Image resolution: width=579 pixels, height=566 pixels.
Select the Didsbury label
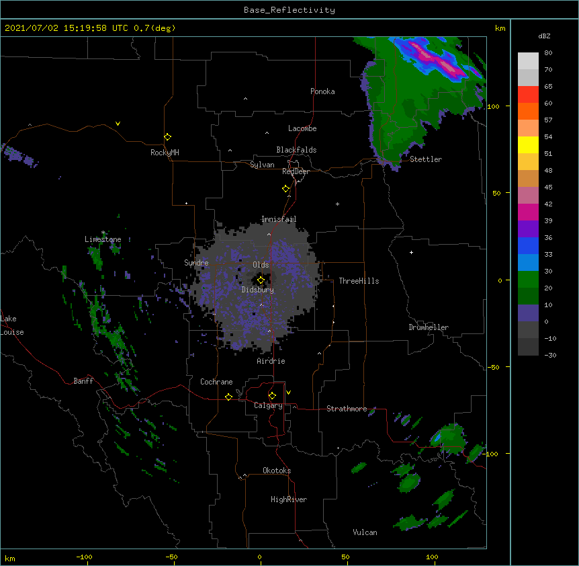point(258,290)
